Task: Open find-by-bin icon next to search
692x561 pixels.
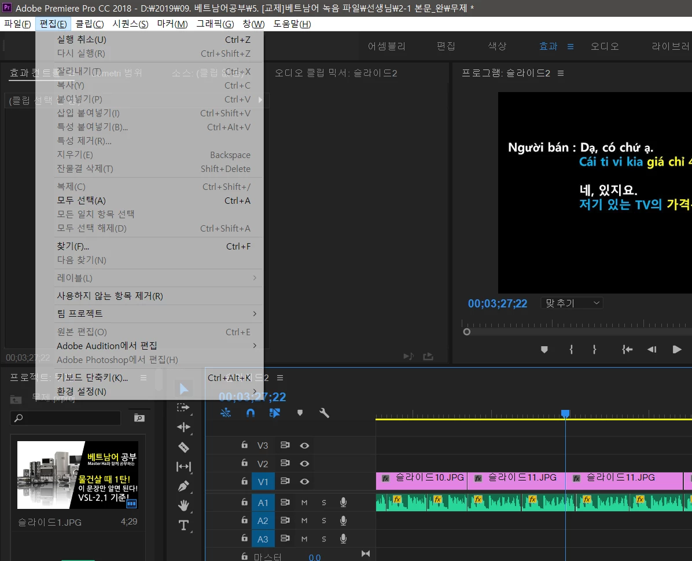Action: click(139, 418)
